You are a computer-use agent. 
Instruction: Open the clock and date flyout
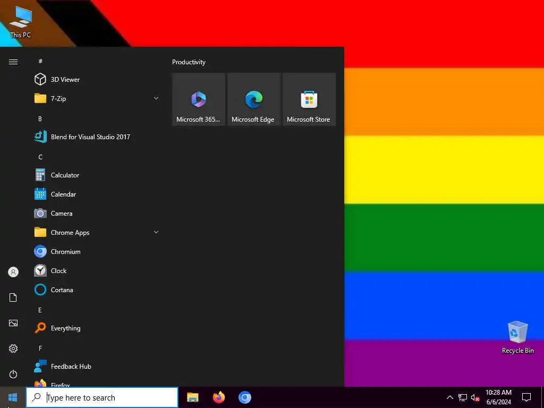click(x=498, y=397)
